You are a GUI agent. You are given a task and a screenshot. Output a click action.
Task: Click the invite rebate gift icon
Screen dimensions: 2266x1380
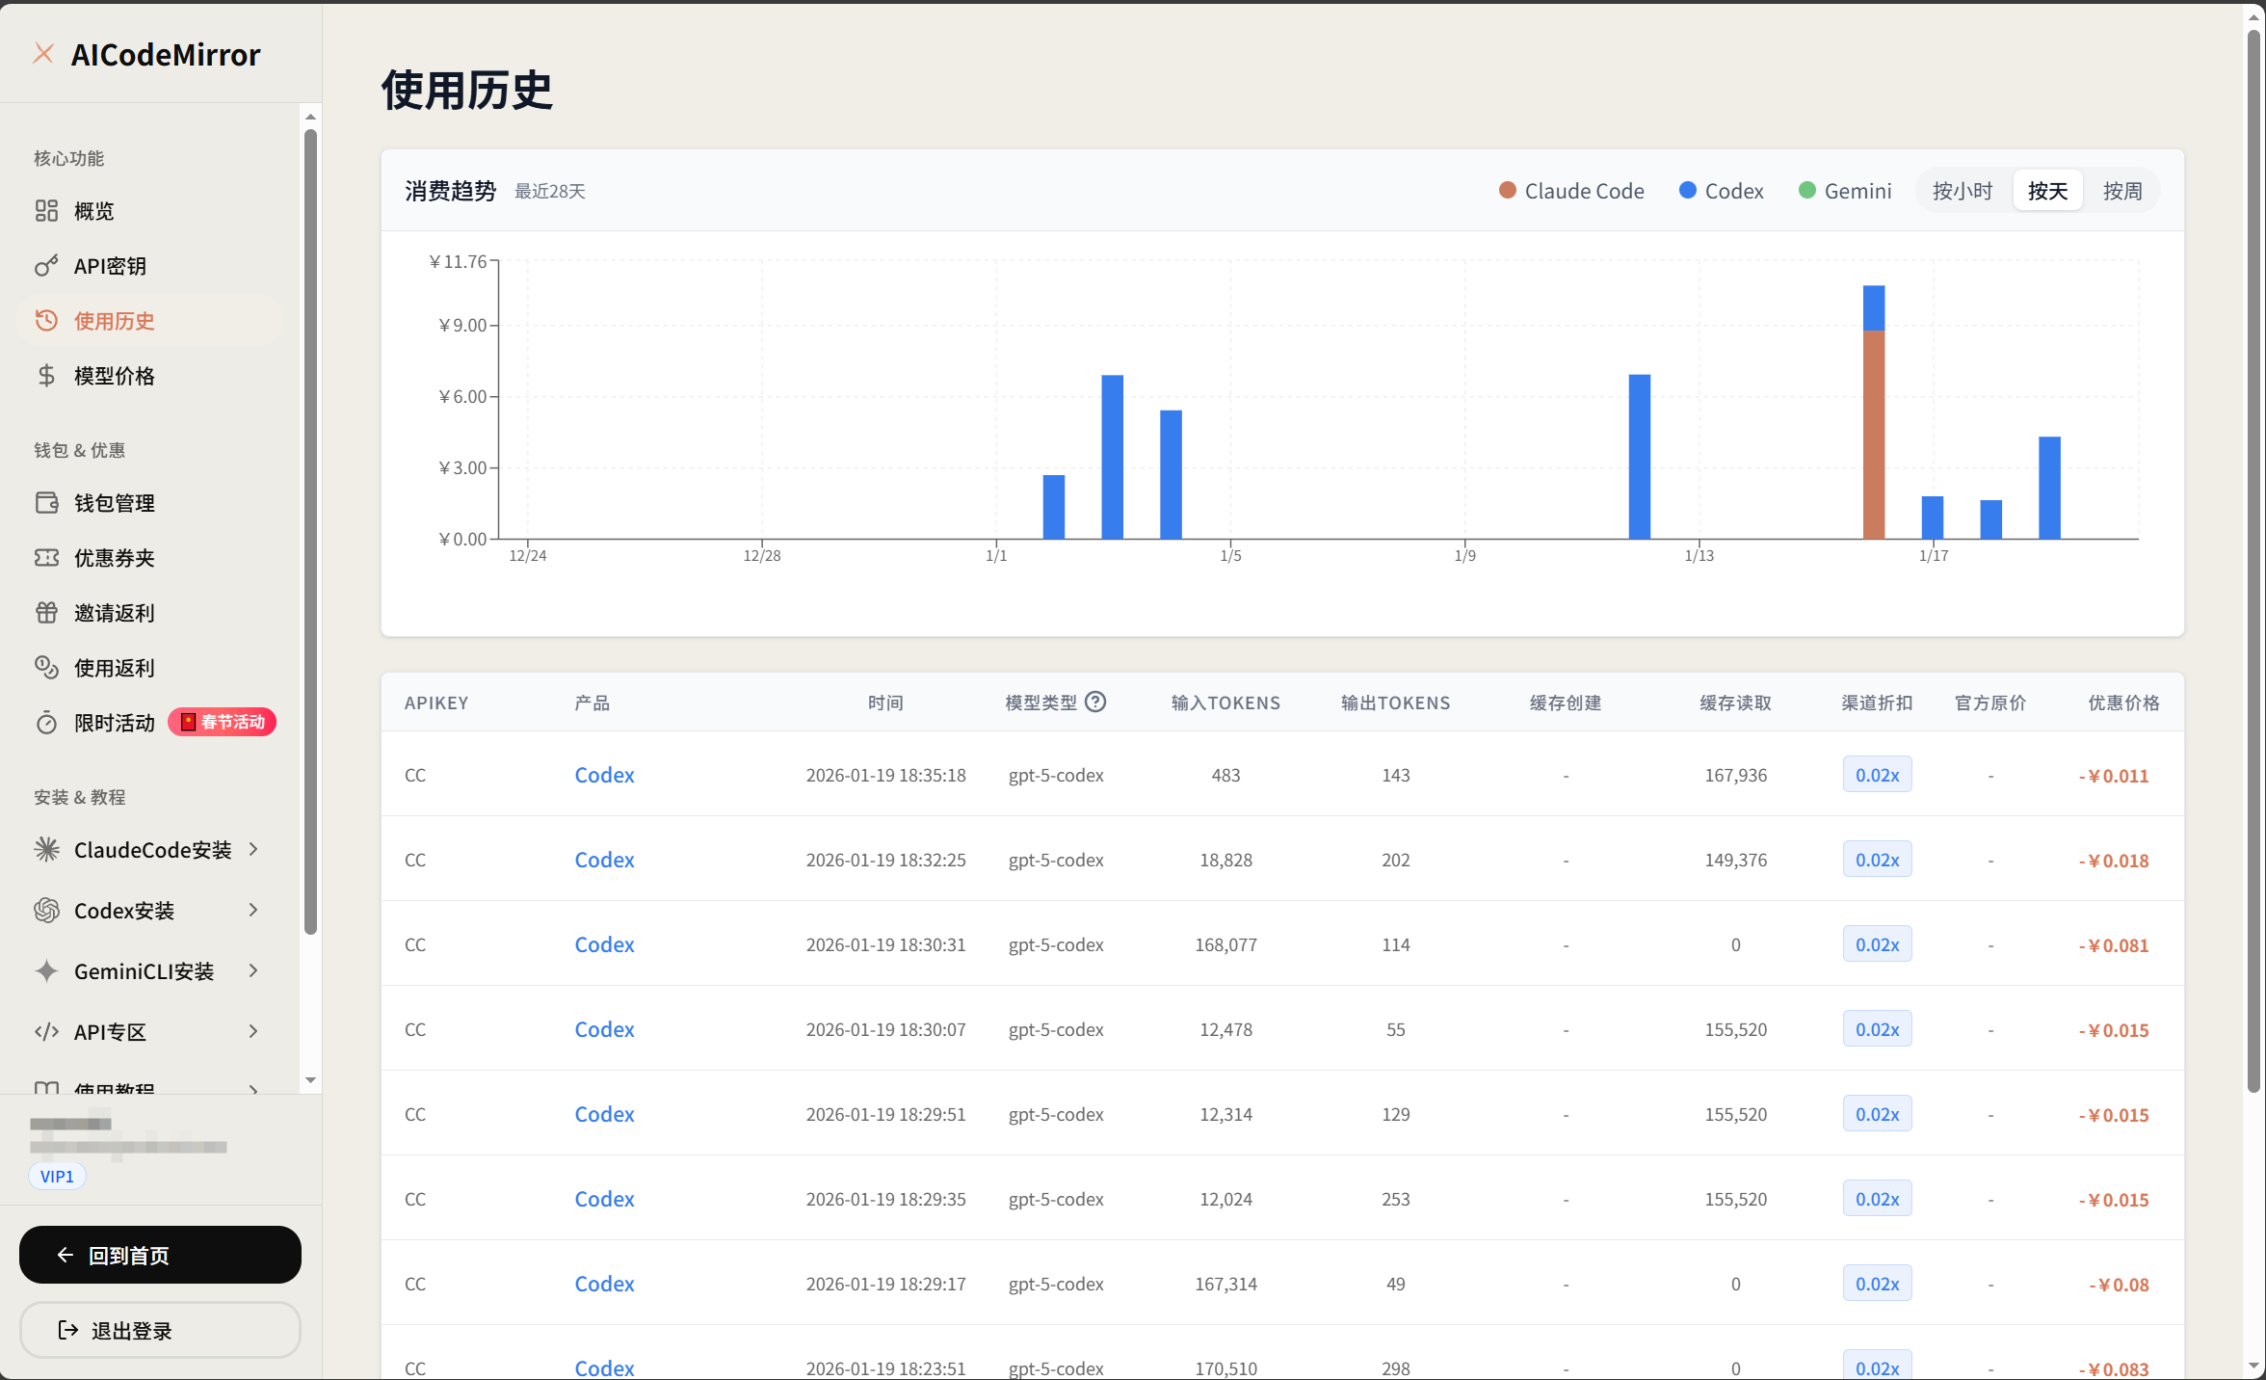point(46,613)
